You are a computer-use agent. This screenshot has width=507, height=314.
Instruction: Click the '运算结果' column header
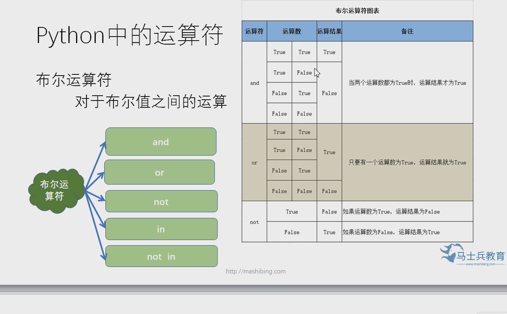(329, 31)
